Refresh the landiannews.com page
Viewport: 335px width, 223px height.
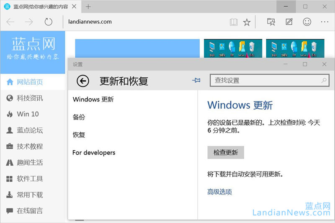coord(48,22)
